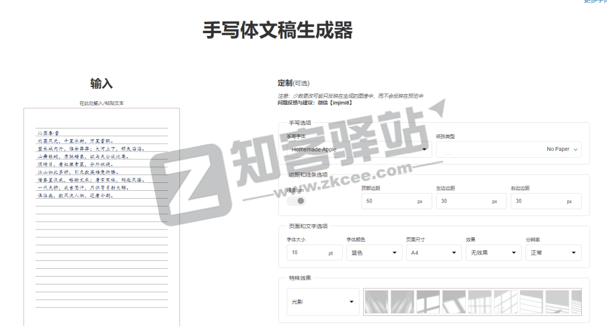Open the 光影 special effects dropdown
This screenshot has width=607, height=326.
click(322, 302)
